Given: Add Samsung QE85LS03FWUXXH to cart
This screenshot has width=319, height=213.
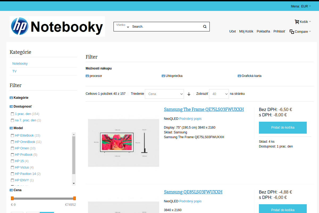Looking at the screenshot, I should (283, 209).
